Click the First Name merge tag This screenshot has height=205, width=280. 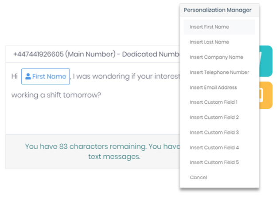(46, 76)
